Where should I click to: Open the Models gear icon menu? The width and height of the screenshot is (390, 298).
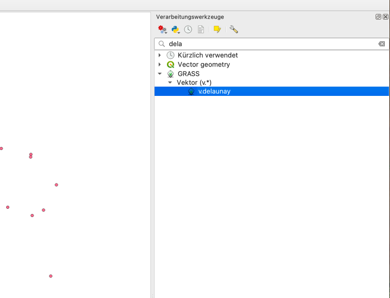(162, 29)
